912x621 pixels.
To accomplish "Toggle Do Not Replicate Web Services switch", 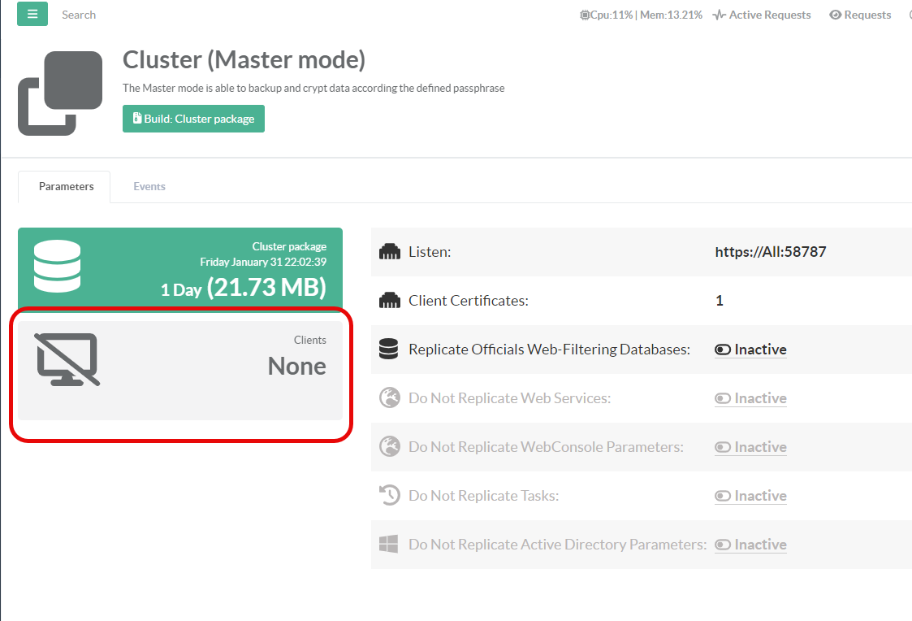I will coord(750,398).
